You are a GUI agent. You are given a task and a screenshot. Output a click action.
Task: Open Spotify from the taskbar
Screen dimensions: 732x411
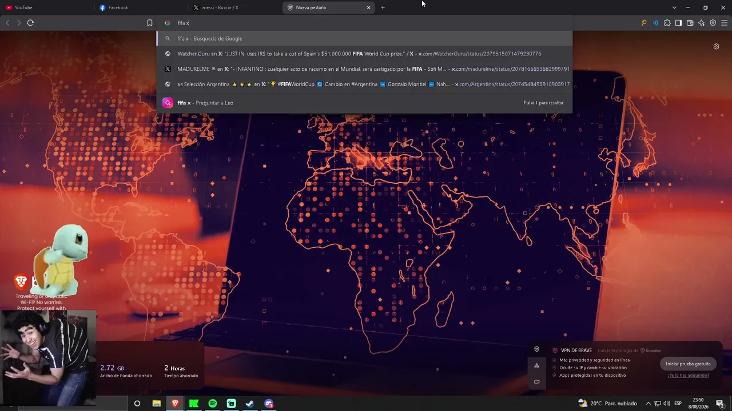[213, 404]
